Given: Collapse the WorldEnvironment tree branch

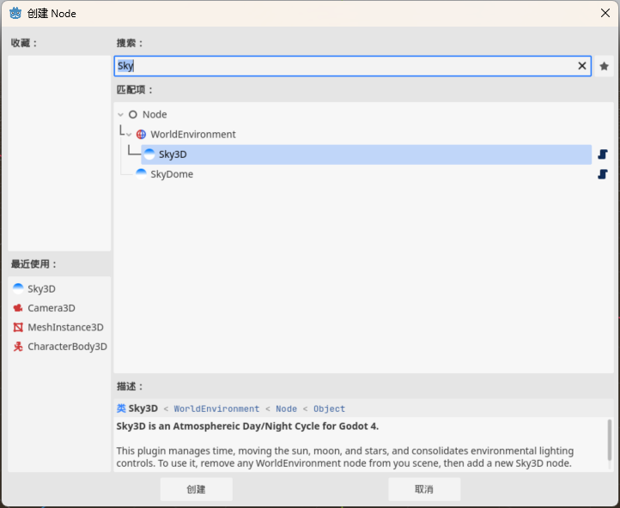Looking at the screenshot, I should click(129, 135).
